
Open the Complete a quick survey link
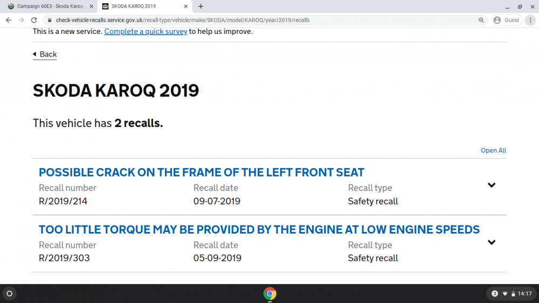tap(146, 31)
